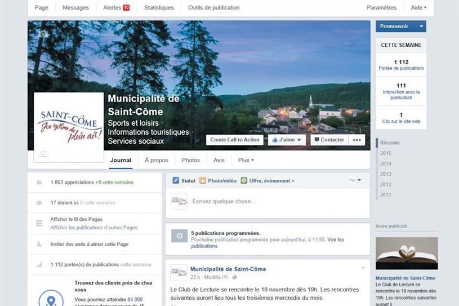This screenshot has width=459, height=306.
Task: Click the post reach bar-chart icon
Action: click(x=39, y=265)
